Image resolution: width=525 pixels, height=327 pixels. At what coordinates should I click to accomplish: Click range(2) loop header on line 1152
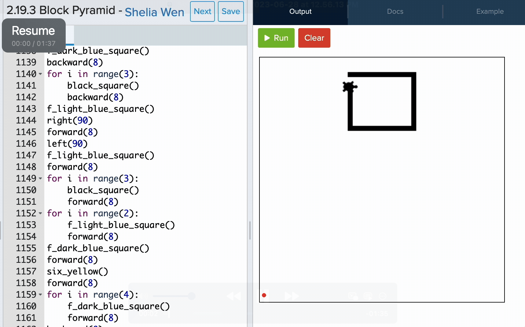tap(93, 213)
